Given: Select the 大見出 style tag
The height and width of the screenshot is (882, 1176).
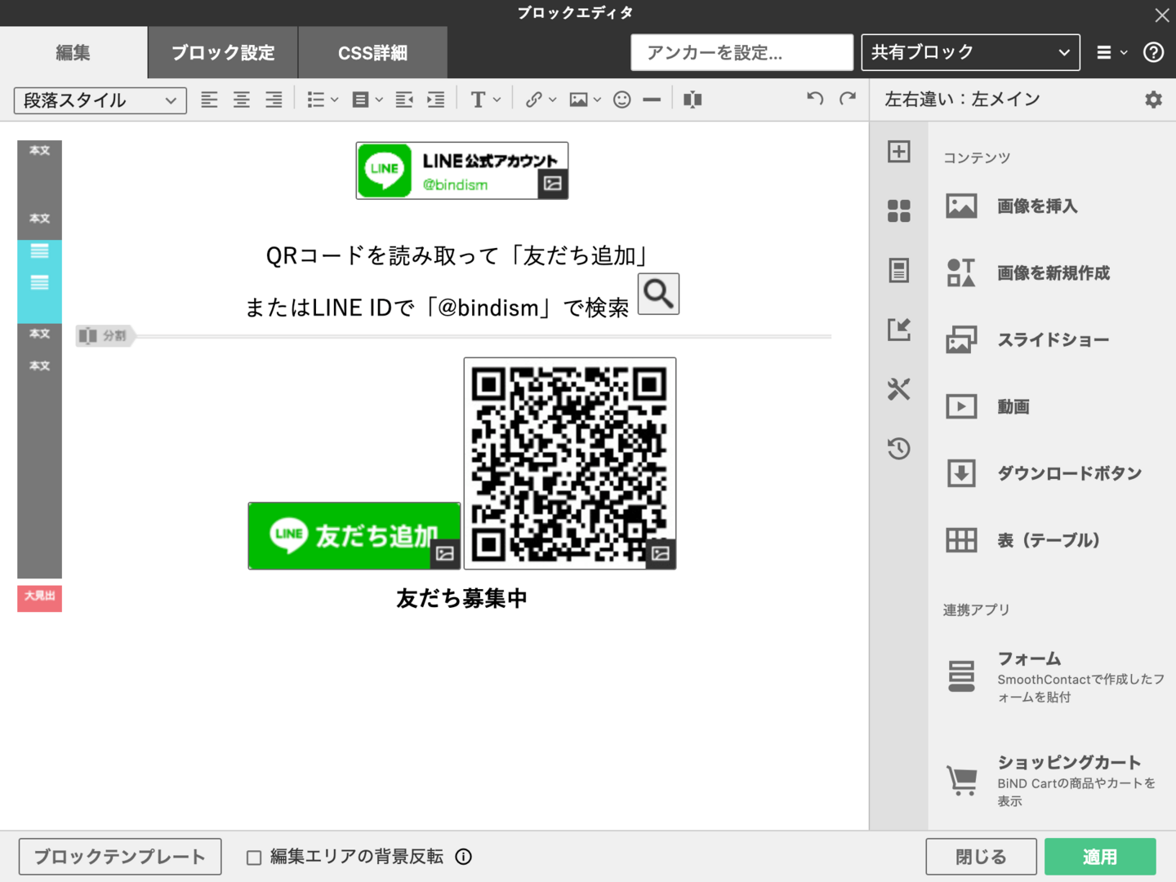Looking at the screenshot, I should 39,596.
